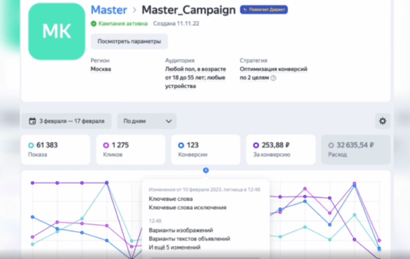Click the chevron of 'По дням' dropdown

pos(169,122)
